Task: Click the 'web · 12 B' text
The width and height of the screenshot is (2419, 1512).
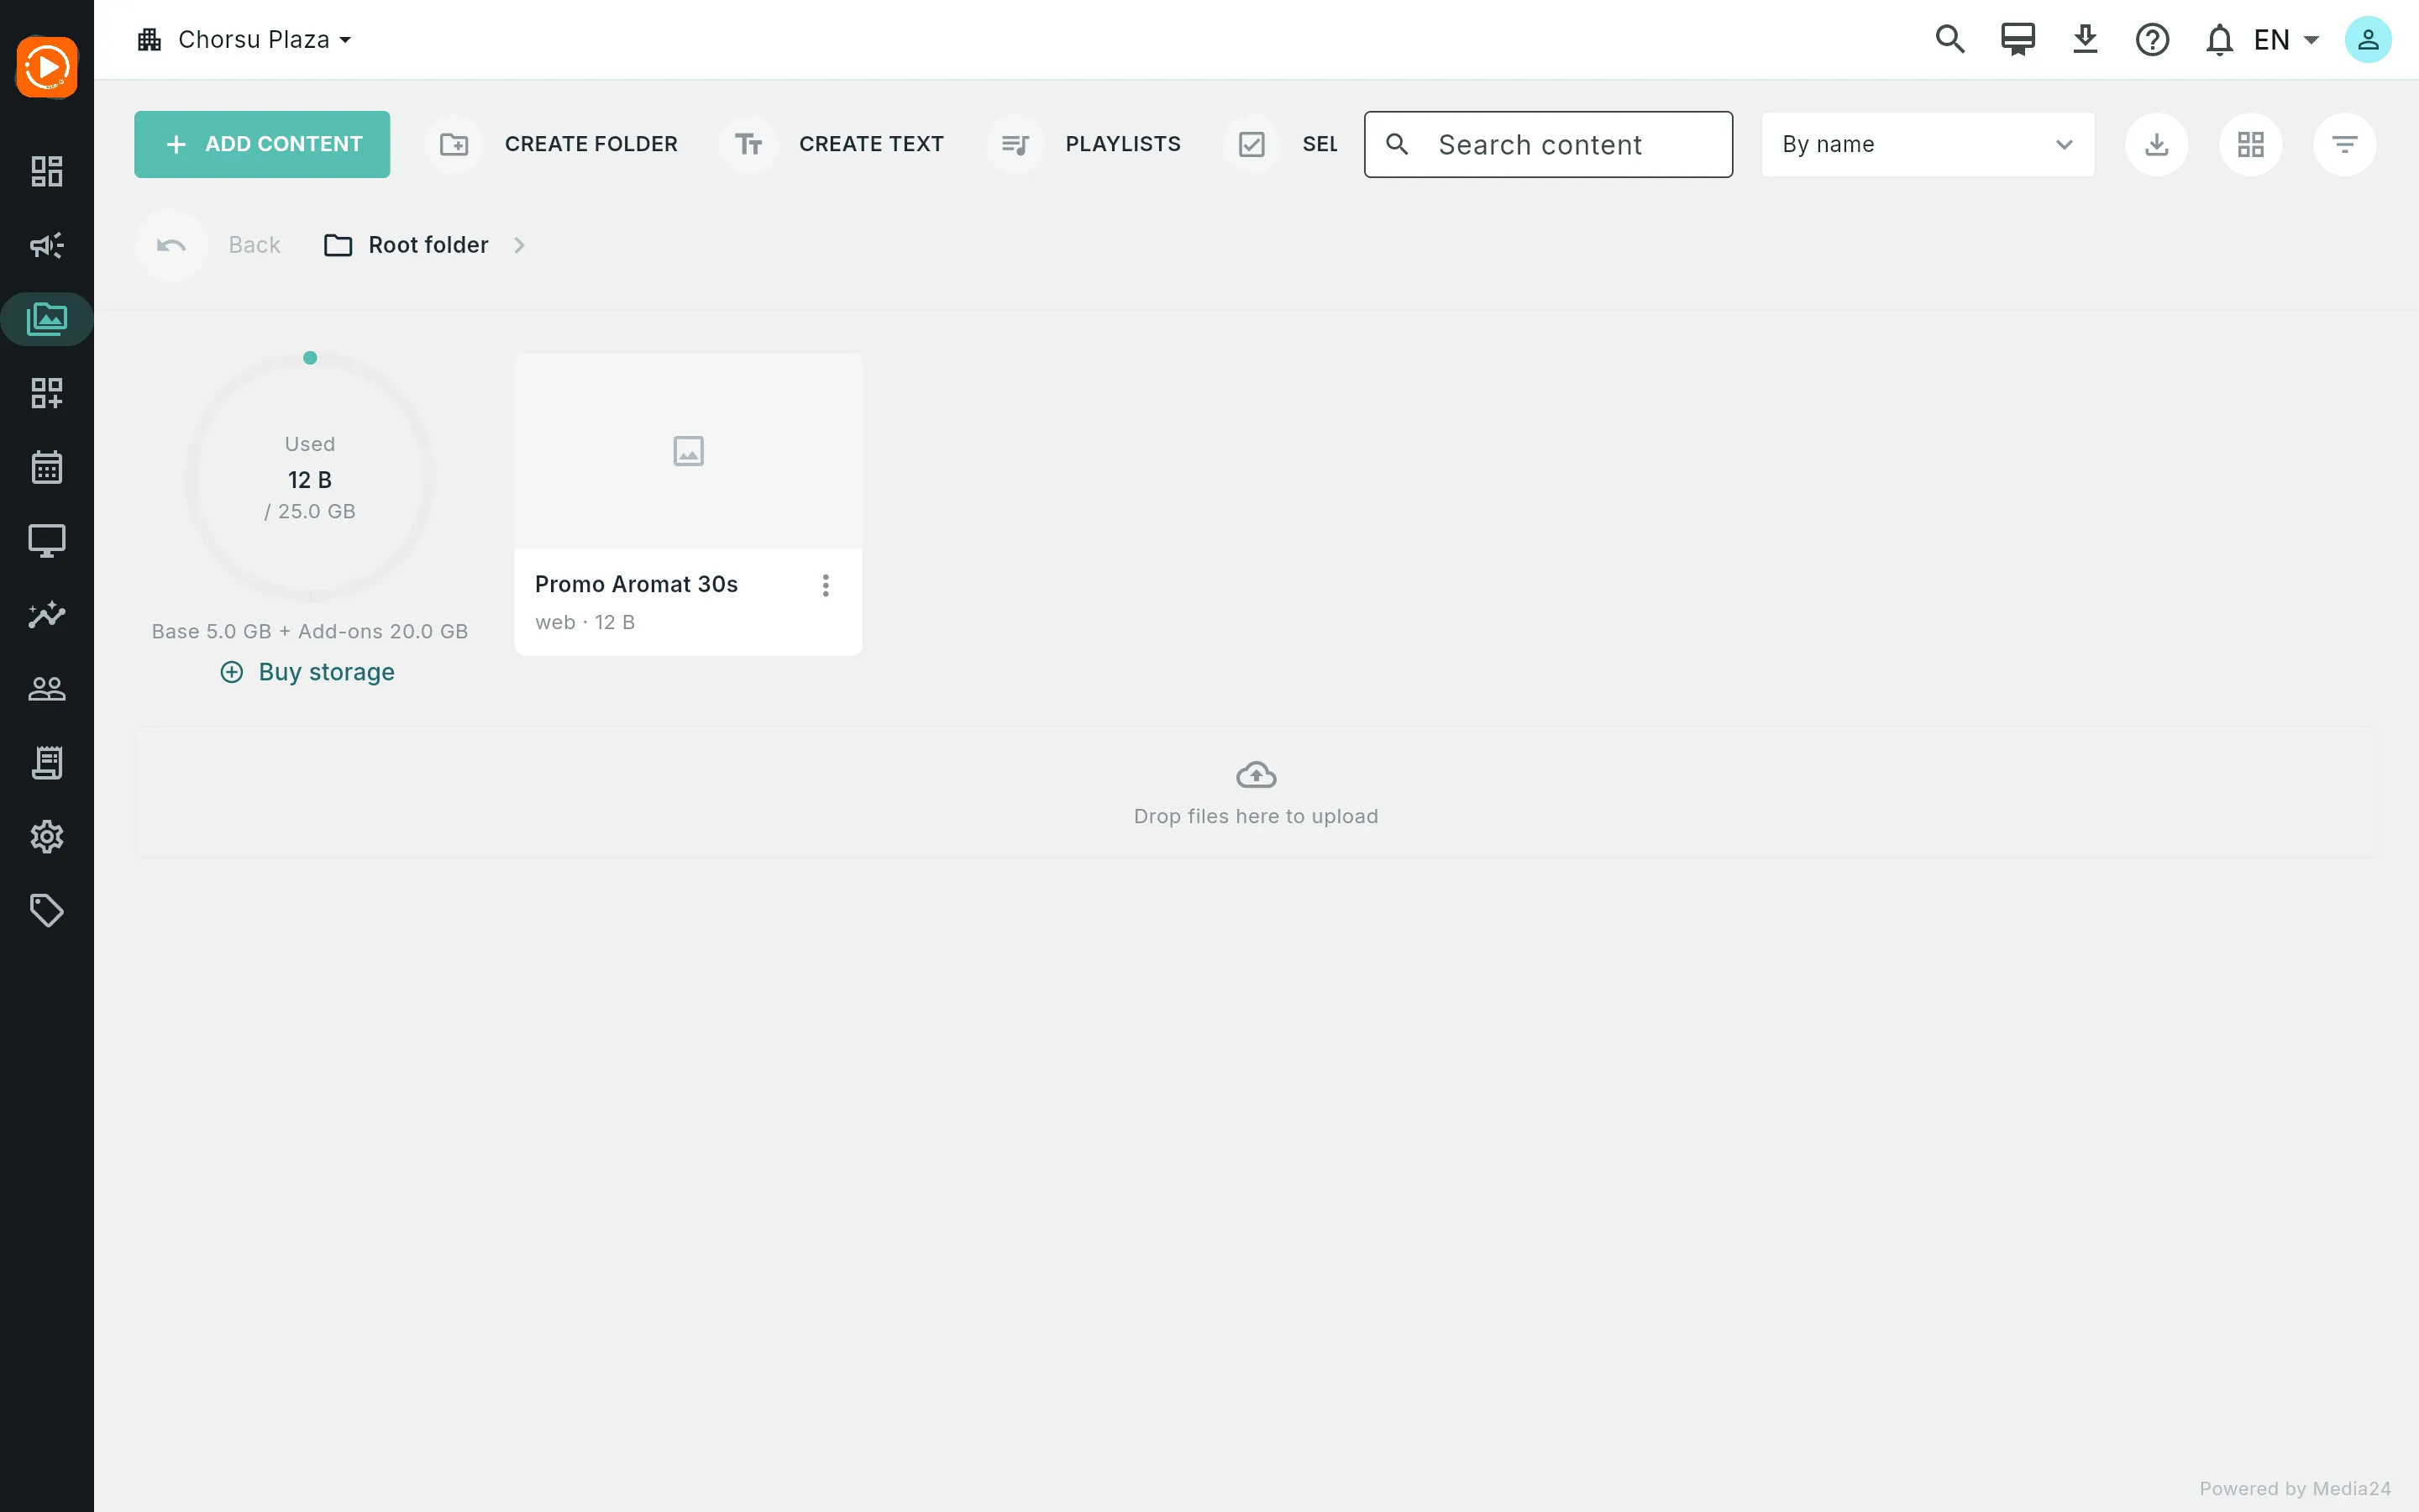Action: pyautogui.click(x=585, y=622)
